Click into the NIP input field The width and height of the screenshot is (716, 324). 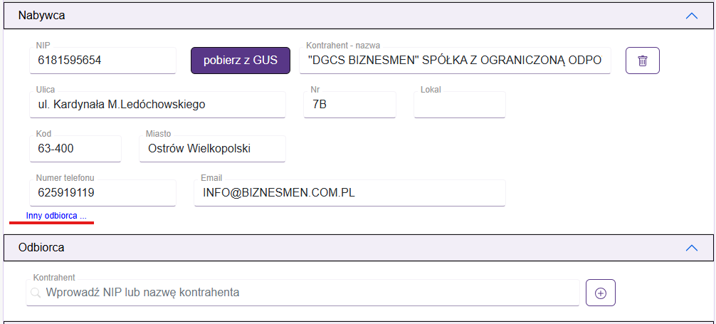[104, 61]
